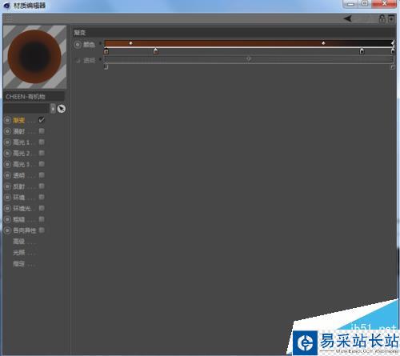Uncheck the 渐变 channel checkbox
Image resolution: width=400 pixels, height=356 pixels.
42,120
